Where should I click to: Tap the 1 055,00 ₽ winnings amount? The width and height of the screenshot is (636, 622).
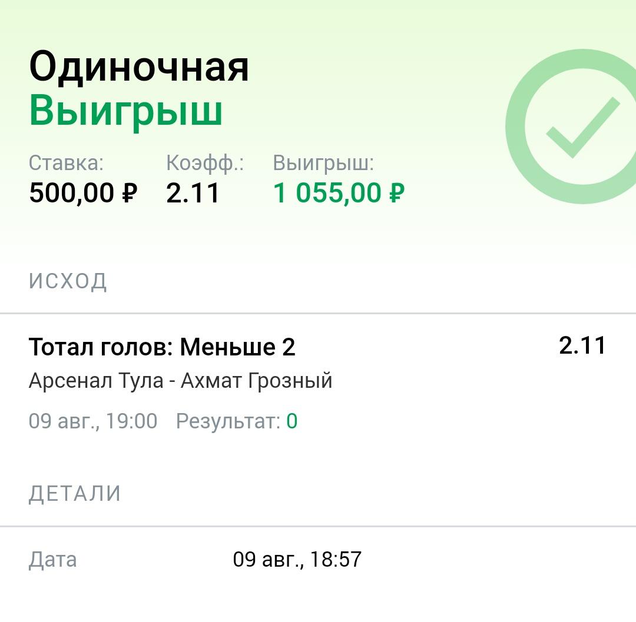(x=339, y=192)
